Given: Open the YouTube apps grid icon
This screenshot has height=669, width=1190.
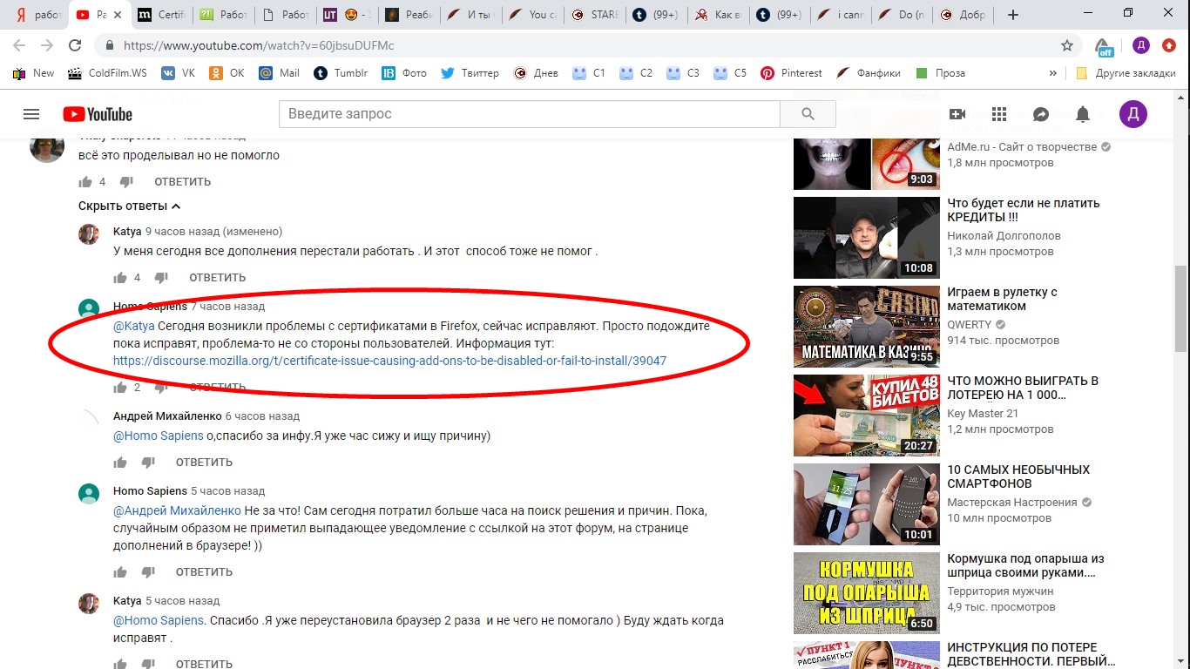Looking at the screenshot, I should (x=999, y=114).
